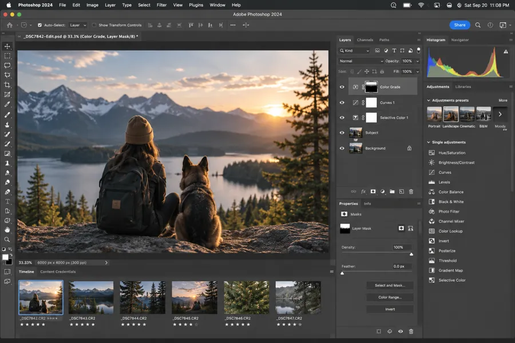This screenshot has width=515, height=343.
Task: Click the Hue/Saturation adjustment icon
Action: (431, 153)
